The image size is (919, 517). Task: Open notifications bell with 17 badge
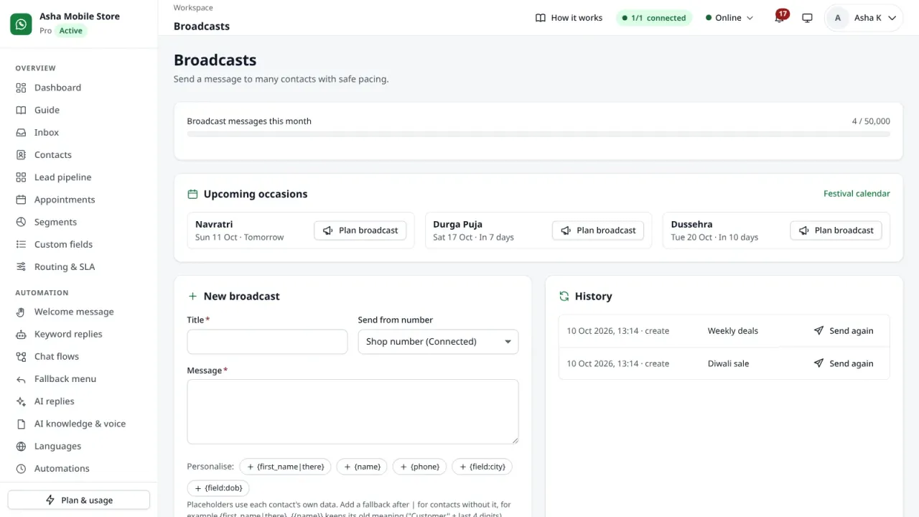click(x=780, y=17)
